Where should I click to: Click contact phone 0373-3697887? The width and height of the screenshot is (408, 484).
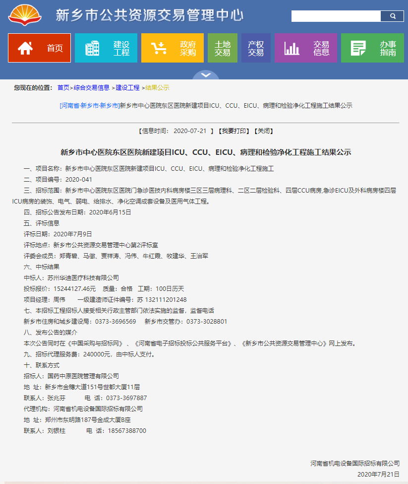point(126,398)
